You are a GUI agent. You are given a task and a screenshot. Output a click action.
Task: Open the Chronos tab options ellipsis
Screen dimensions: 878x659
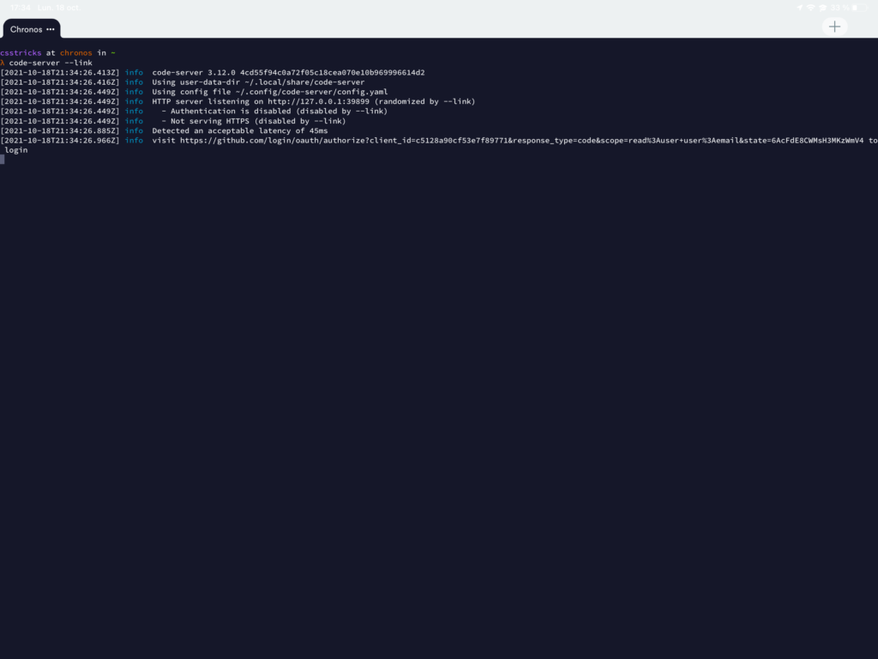tap(51, 29)
